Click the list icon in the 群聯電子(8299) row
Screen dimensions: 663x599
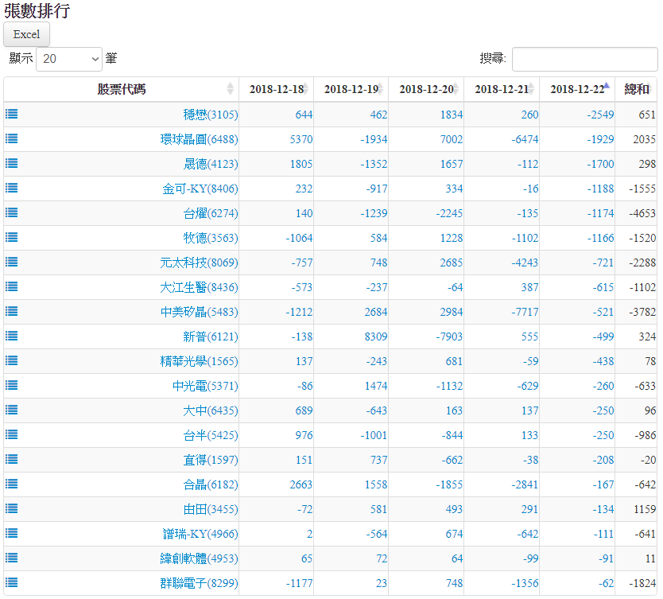(x=12, y=582)
